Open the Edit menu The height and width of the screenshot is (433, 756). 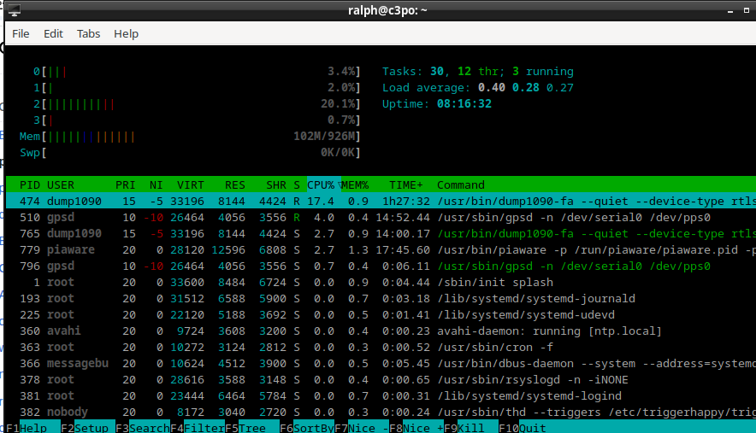coord(53,34)
